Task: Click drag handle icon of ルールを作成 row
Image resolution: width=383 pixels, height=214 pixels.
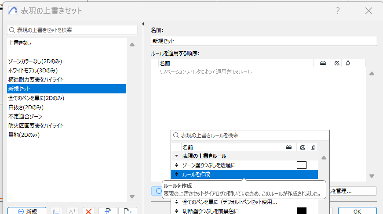Action: click(176, 175)
